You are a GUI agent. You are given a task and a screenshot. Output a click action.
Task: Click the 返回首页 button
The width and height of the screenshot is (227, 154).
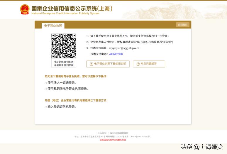point(183,25)
